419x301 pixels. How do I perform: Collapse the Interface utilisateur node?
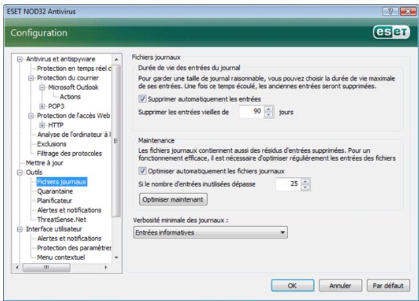point(19,229)
